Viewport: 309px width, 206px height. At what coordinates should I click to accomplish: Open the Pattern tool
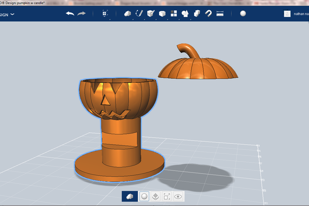tap(174, 14)
